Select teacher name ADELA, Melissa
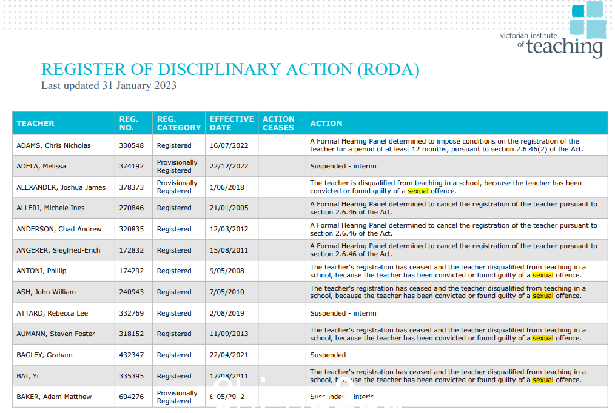Viewport: 615px width, 413px height. tap(41, 166)
